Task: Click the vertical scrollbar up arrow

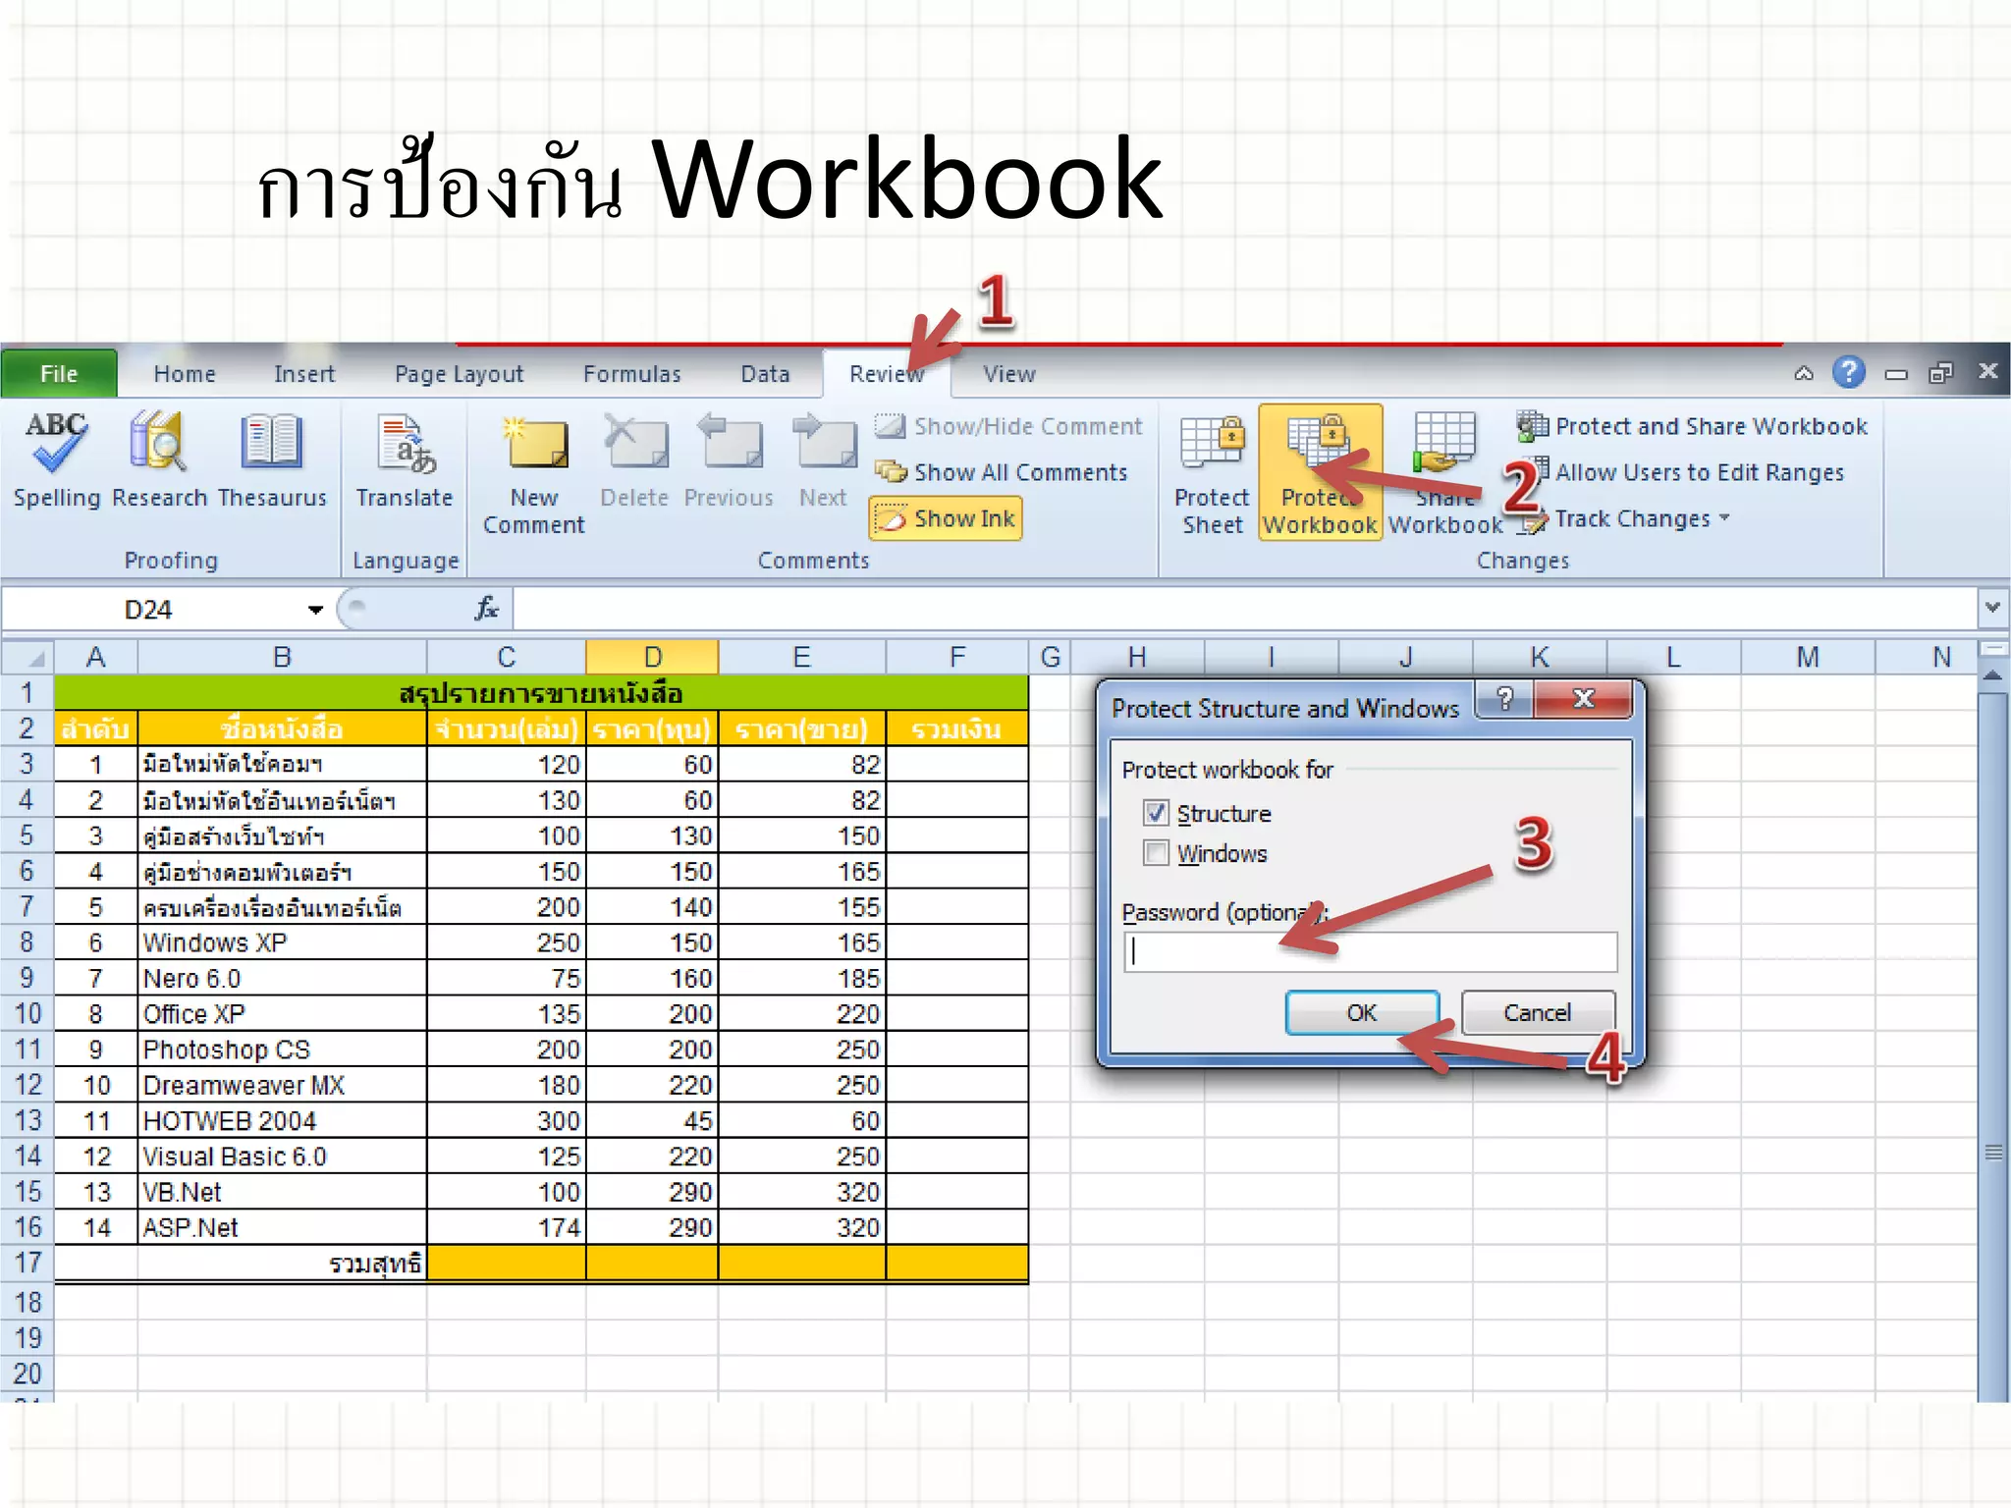Action: pos(1992,675)
